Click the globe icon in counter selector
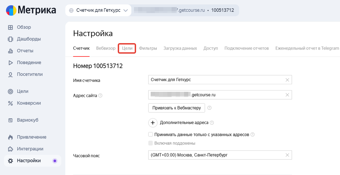Image resolution: width=340 pixels, height=175 pixels. (71, 10)
